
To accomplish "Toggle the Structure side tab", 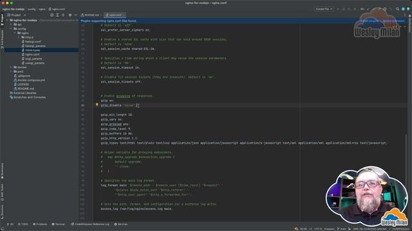I will tap(2, 212).
